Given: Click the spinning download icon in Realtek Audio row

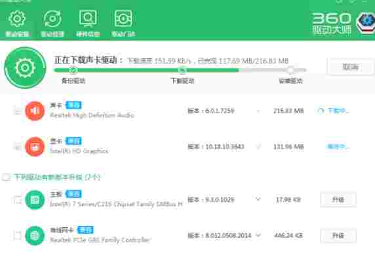Looking at the screenshot, I should 321,111.
